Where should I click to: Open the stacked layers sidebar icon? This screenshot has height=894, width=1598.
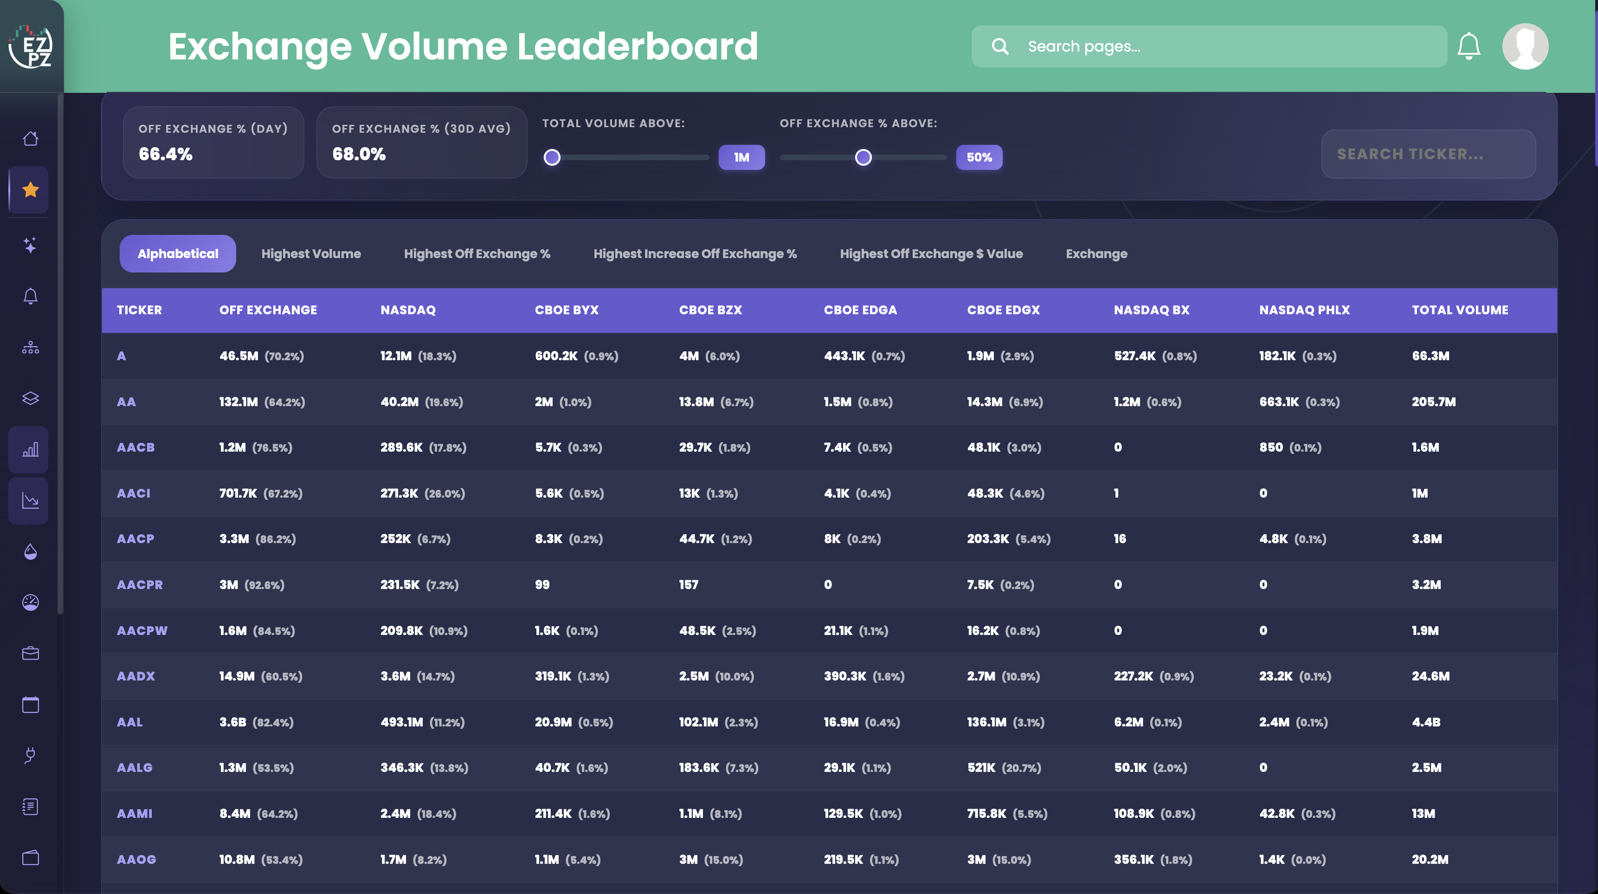pyautogui.click(x=31, y=398)
